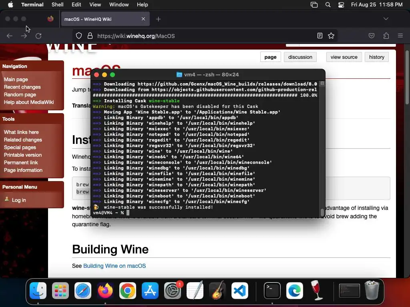The width and height of the screenshot is (410, 307).
Task: Open TextEdit from the Dock
Action: (195, 291)
